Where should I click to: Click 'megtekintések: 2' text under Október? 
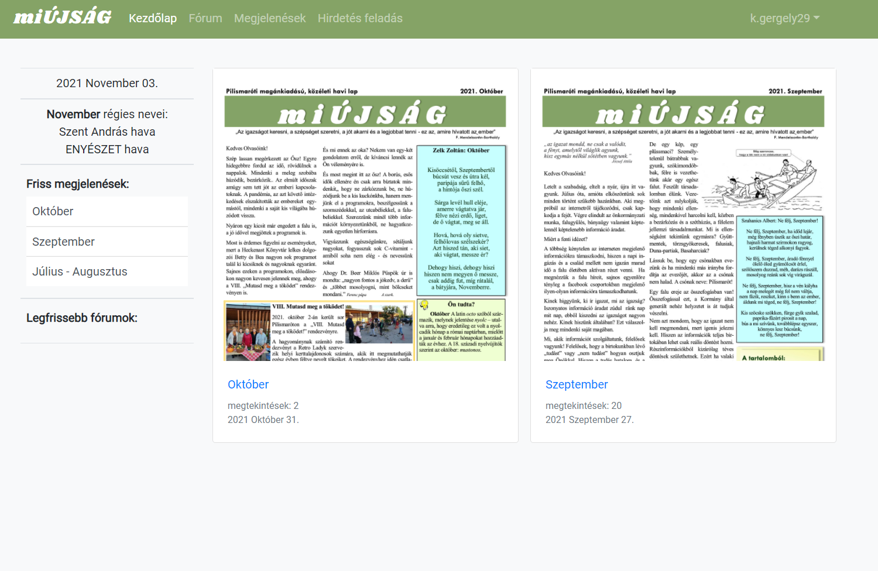point(263,405)
